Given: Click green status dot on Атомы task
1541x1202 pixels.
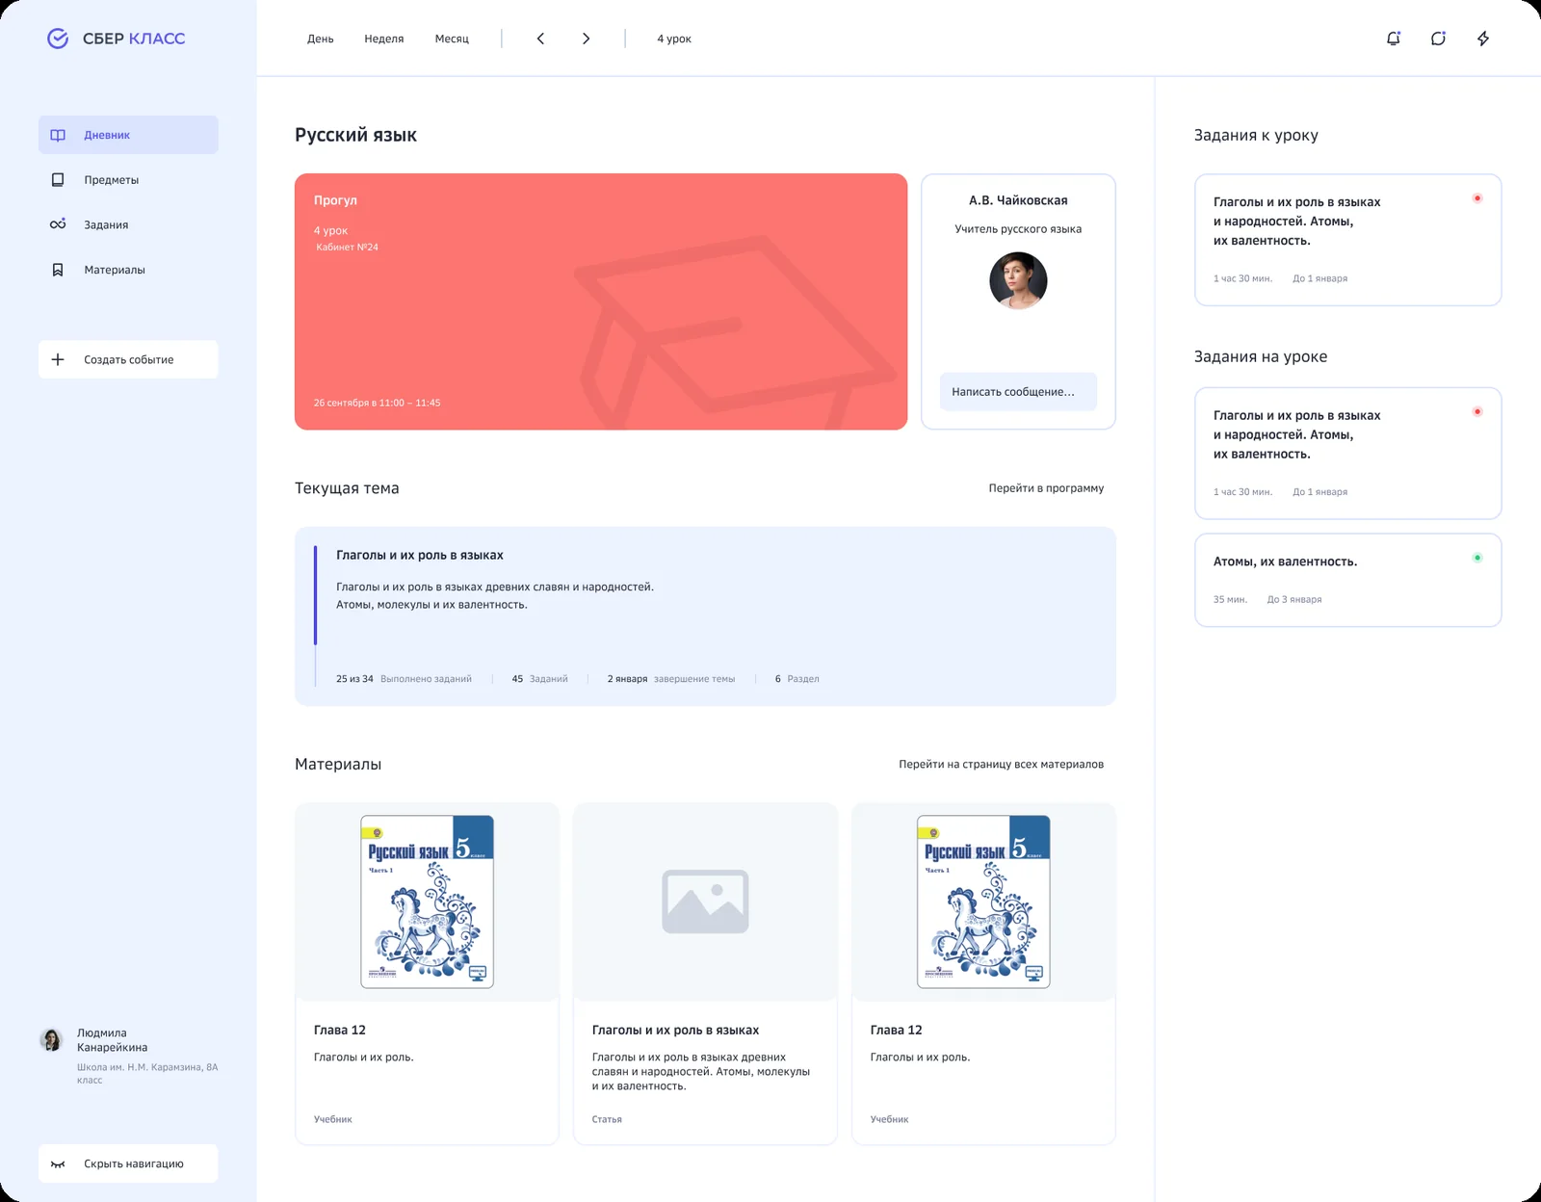Looking at the screenshot, I should pos(1476,558).
